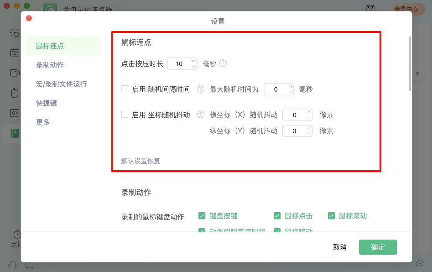Increase 纵坐标 (Y) jitter with up arrow
Image resolution: width=432 pixels, height=272 pixels.
point(309,128)
